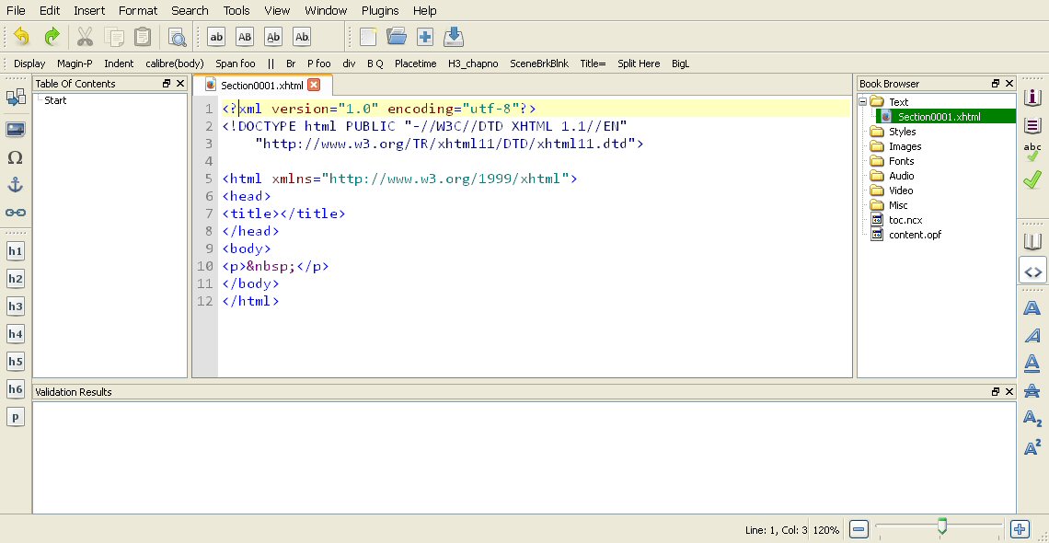Click the zoom slider in status bar

coord(941,526)
